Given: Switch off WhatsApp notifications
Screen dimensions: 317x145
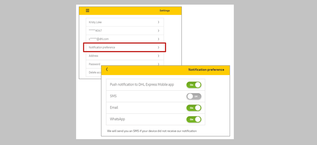Looking at the screenshot, I should 194,119.
